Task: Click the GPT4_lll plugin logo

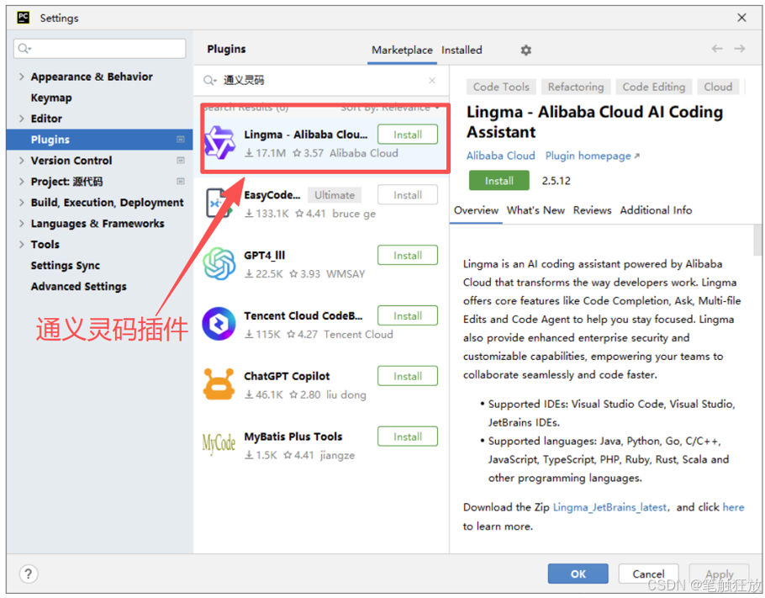Action: click(x=219, y=263)
